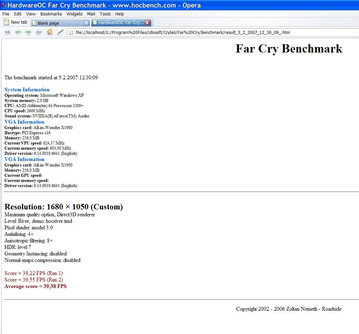Click the Sound system nForce Audio line
This screenshot has height=334, width=359.
click(47, 116)
